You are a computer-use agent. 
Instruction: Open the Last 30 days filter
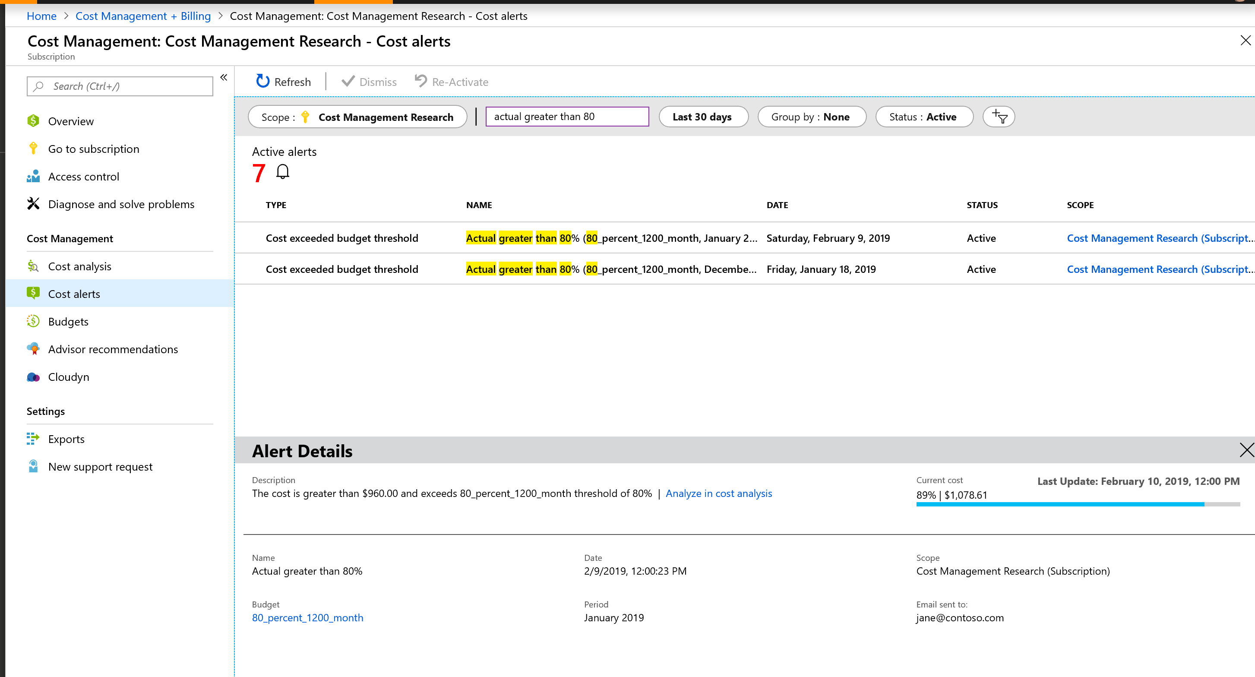pos(703,117)
